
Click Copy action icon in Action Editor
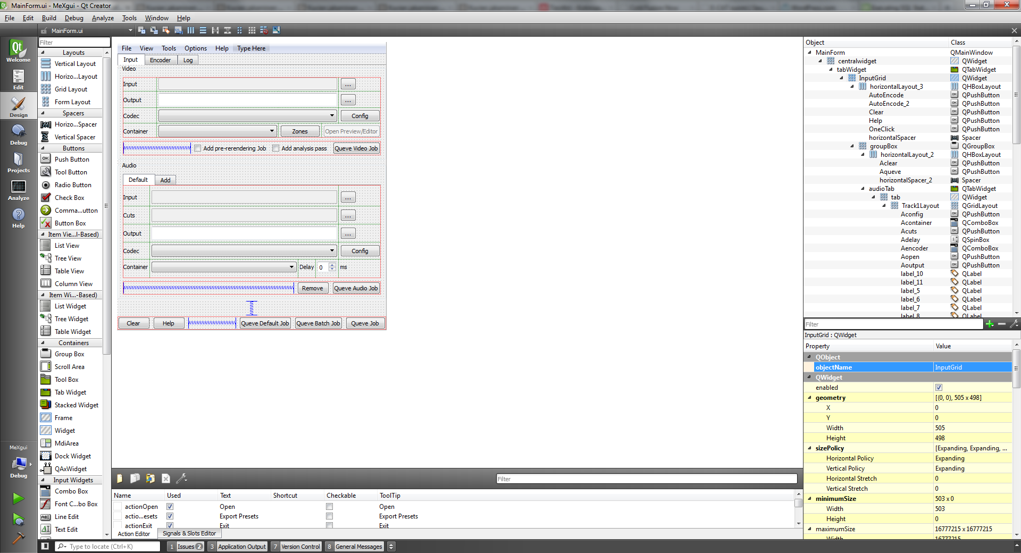point(135,479)
